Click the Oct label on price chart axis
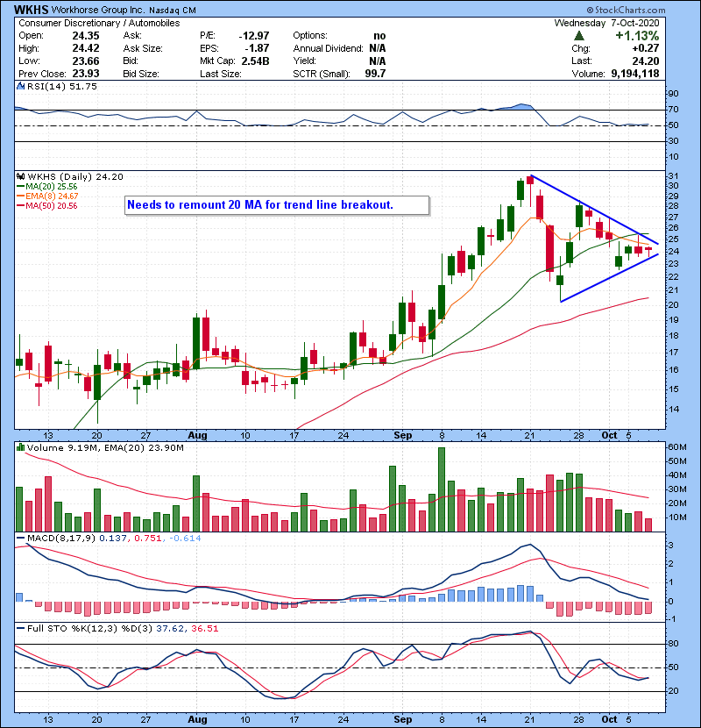The width and height of the screenshot is (701, 728). [x=609, y=436]
